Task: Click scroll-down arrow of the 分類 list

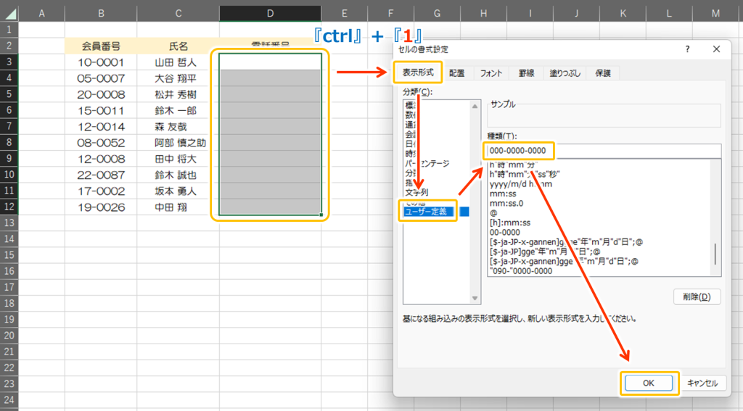Action: pyautogui.click(x=475, y=298)
